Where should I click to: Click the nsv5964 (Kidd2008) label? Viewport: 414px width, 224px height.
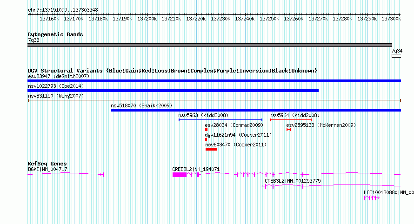[294, 115]
